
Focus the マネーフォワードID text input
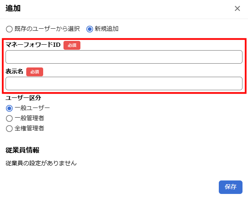tap(124, 57)
